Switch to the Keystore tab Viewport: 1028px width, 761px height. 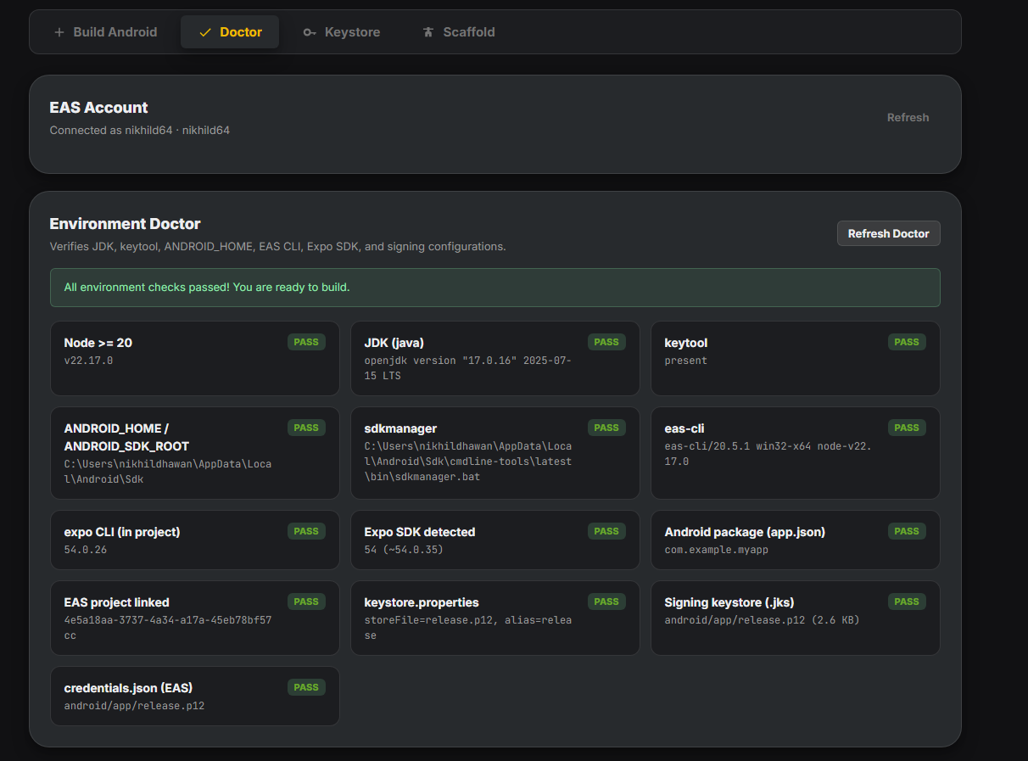coord(341,32)
